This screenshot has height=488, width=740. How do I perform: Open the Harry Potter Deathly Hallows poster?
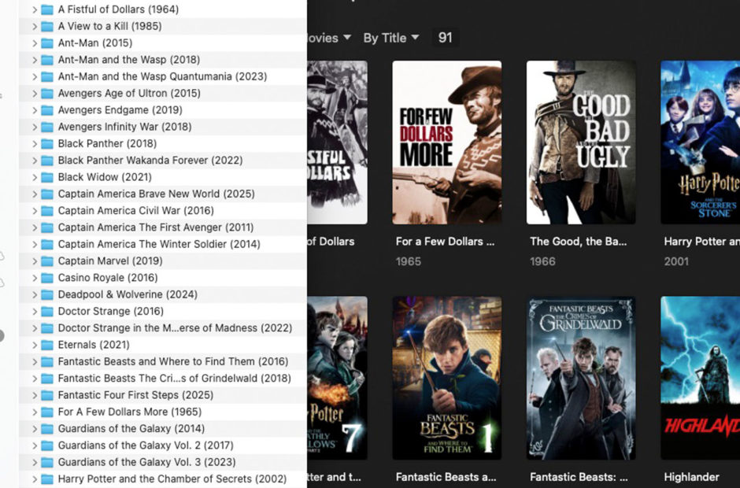coord(338,378)
